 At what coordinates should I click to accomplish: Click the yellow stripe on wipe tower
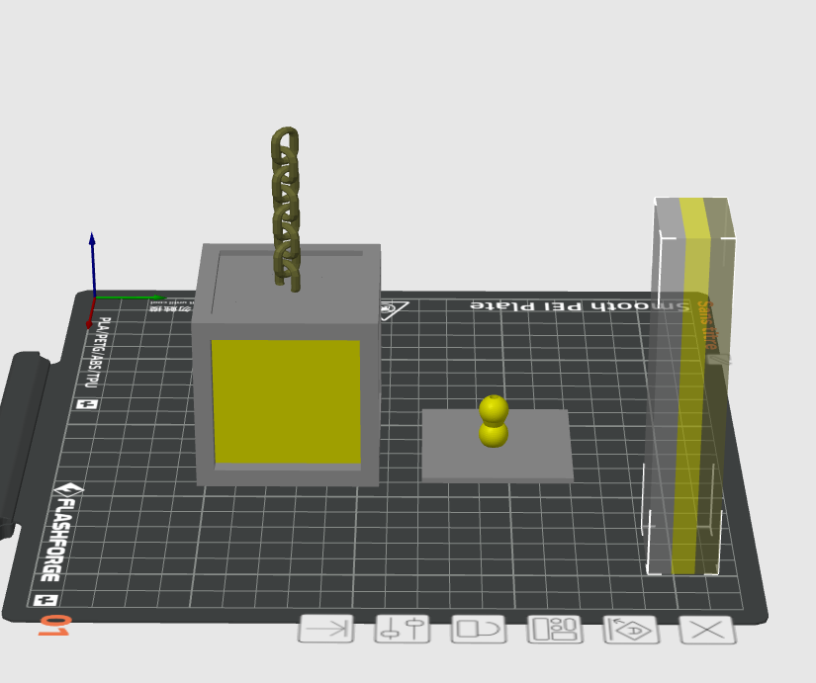[688, 384]
